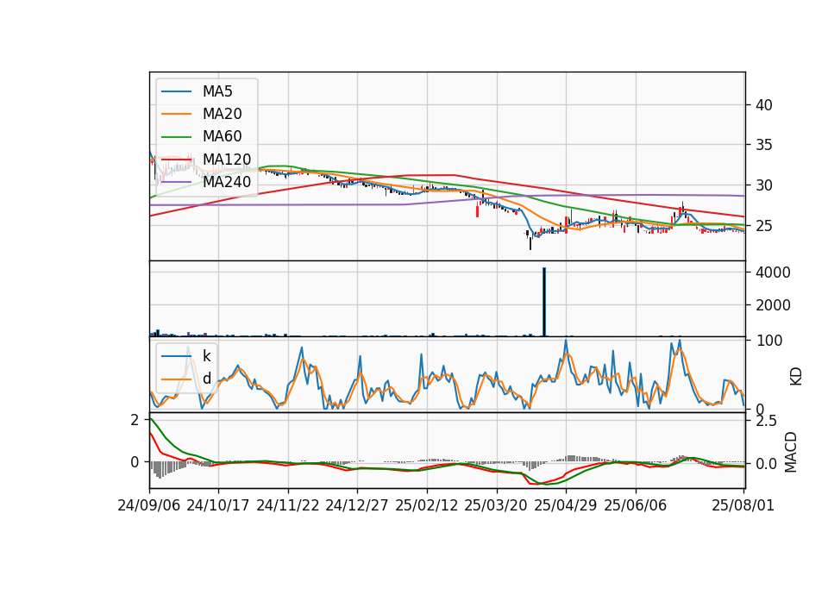Click the 24/12/27 date axis label

click(x=357, y=505)
